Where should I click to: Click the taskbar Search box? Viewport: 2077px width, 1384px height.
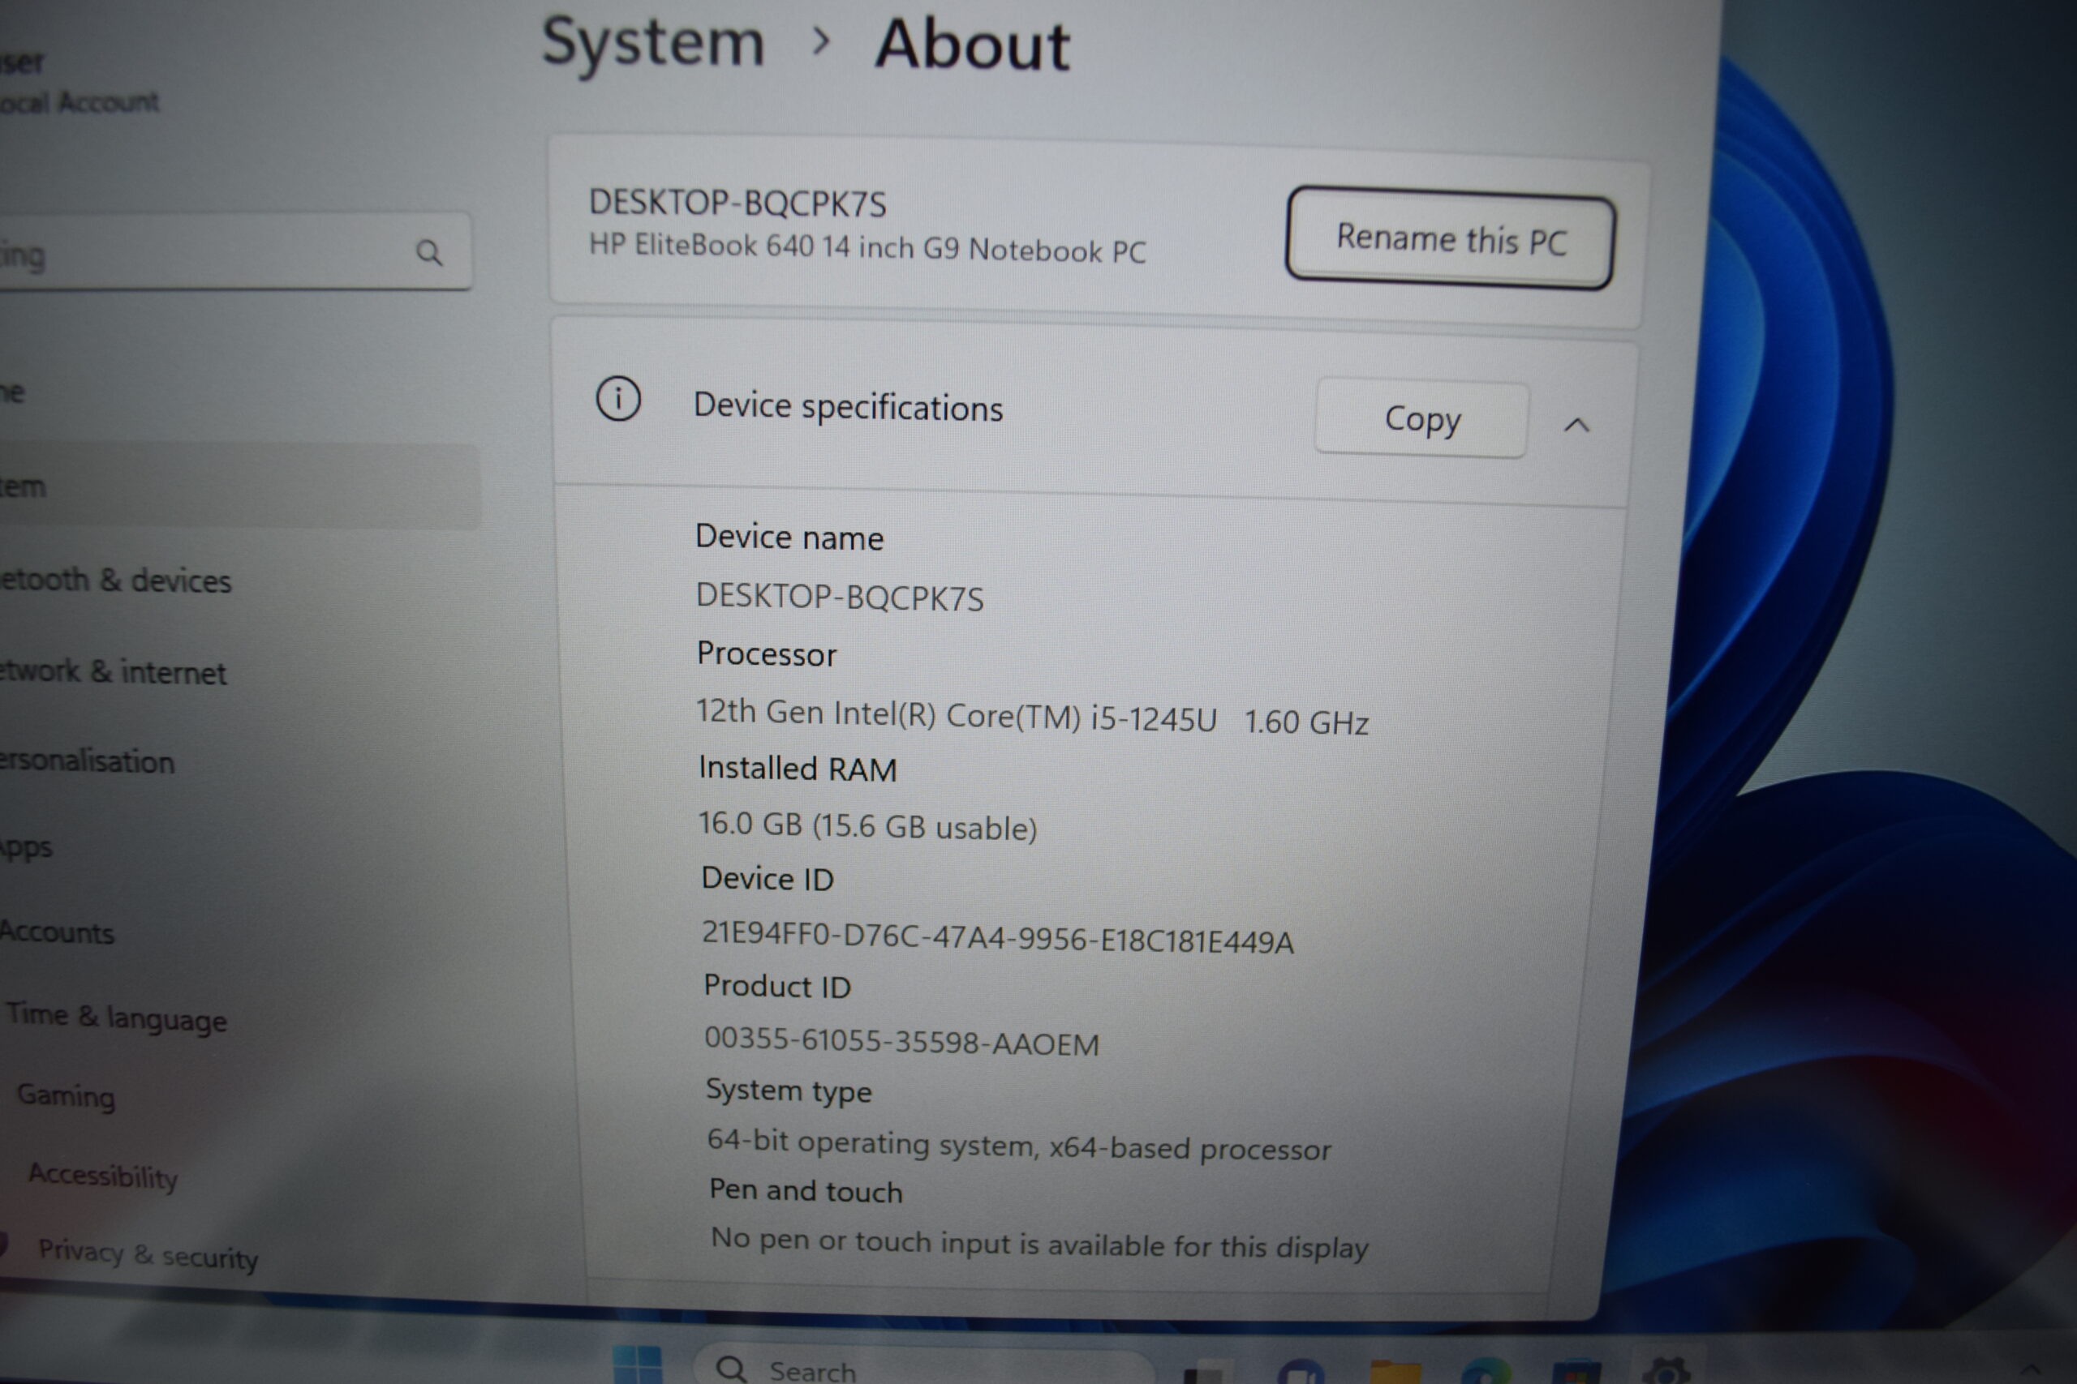(x=922, y=1366)
